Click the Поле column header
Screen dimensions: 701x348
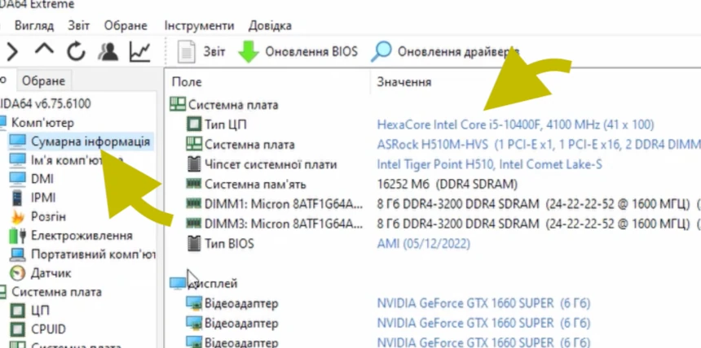(x=187, y=81)
